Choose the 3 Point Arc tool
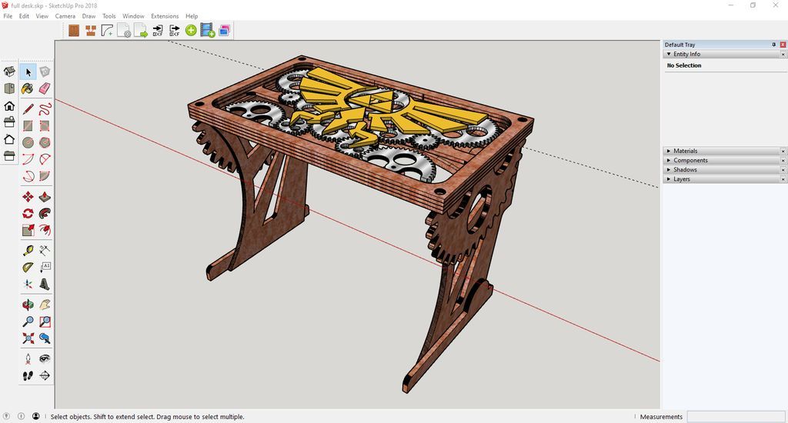788x423 pixels. 28,176
